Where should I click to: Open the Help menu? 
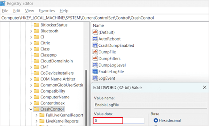click(64, 11)
